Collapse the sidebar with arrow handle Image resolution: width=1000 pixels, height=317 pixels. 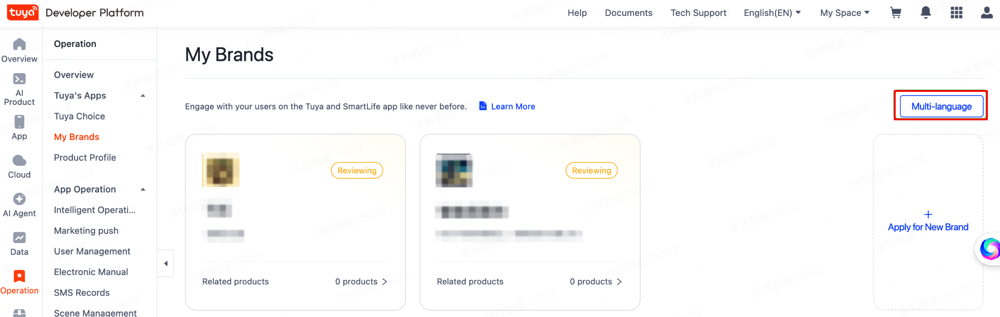(x=166, y=263)
